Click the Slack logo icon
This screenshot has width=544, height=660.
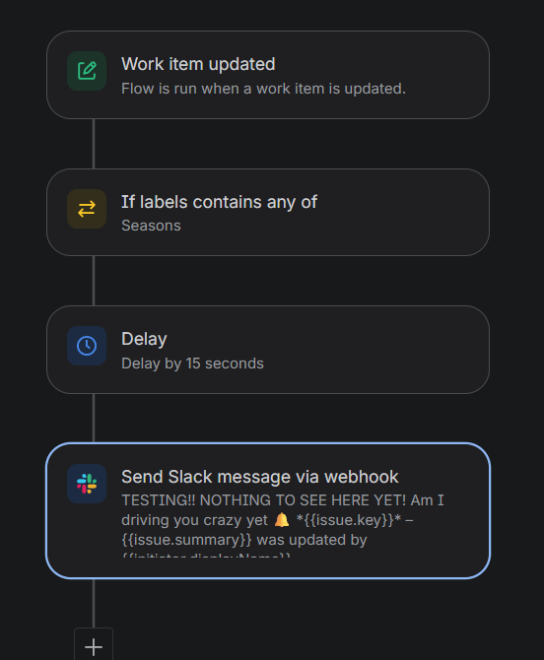(87, 484)
